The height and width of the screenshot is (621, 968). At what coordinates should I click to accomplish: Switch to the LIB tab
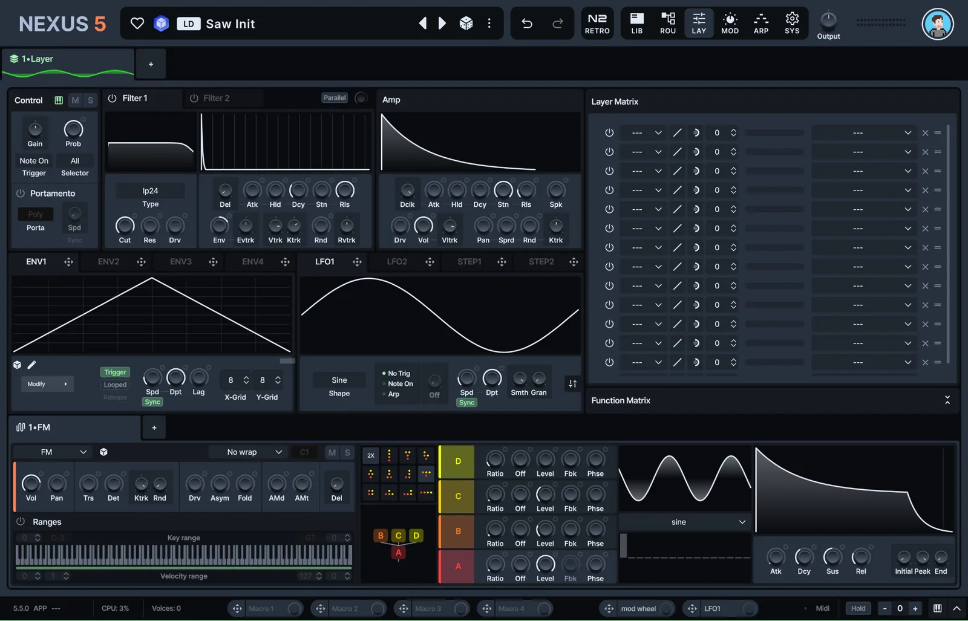[637, 24]
